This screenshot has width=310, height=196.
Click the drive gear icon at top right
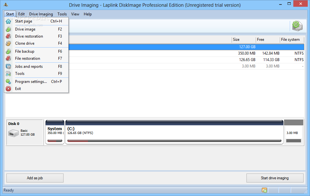[297, 26]
